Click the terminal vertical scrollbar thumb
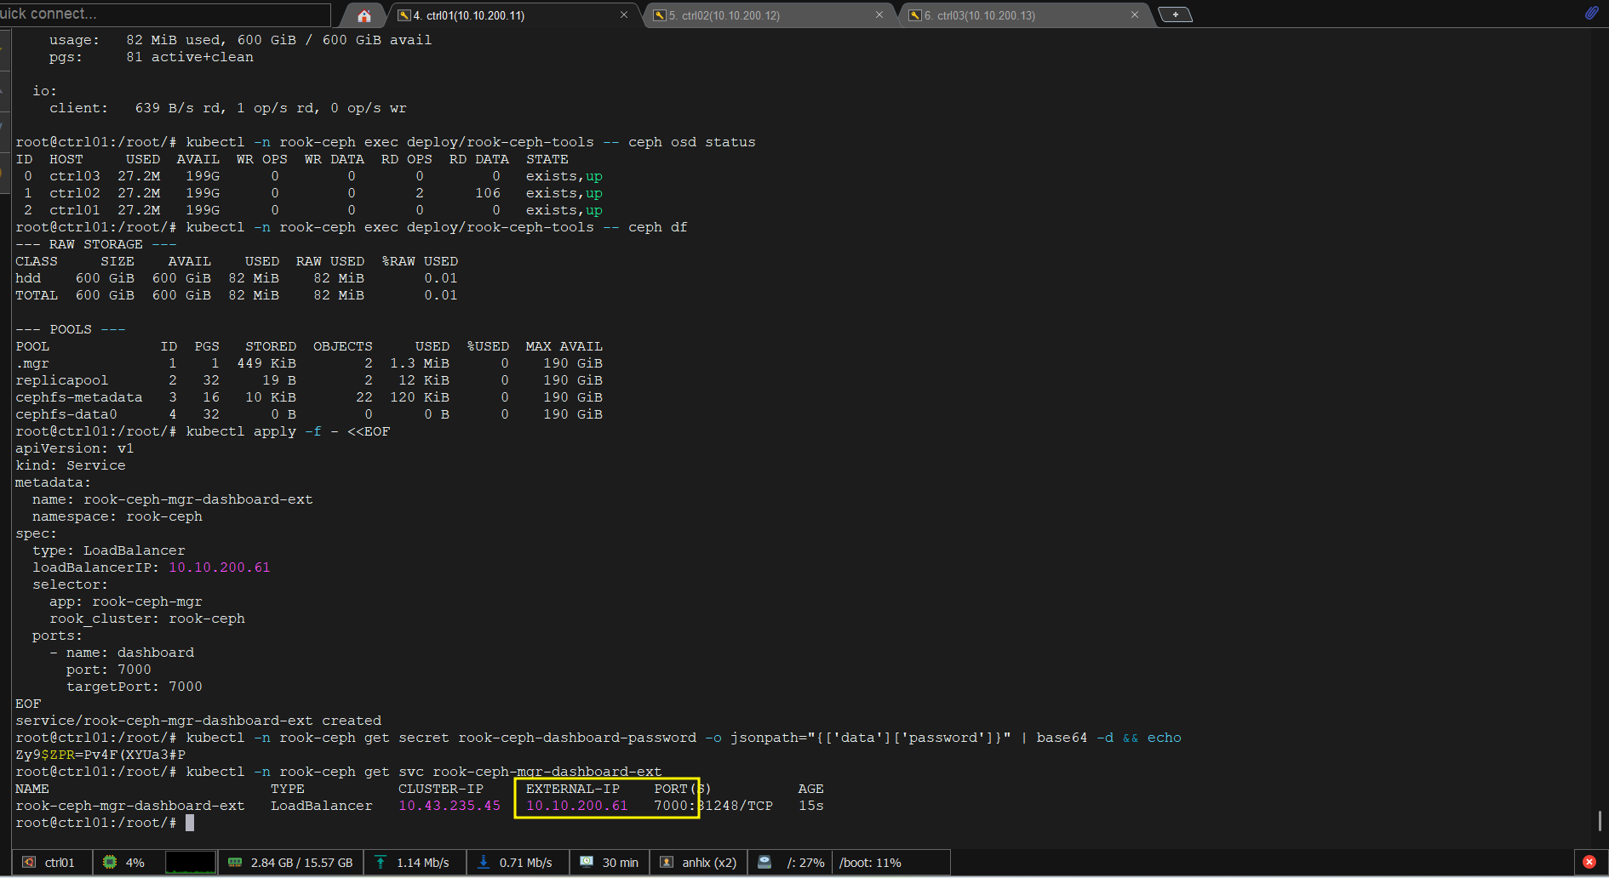 click(x=1600, y=821)
